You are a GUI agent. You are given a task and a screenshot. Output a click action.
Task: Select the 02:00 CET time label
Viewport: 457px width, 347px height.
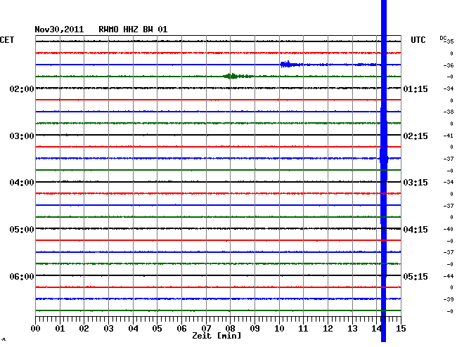[x=22, y=89]
